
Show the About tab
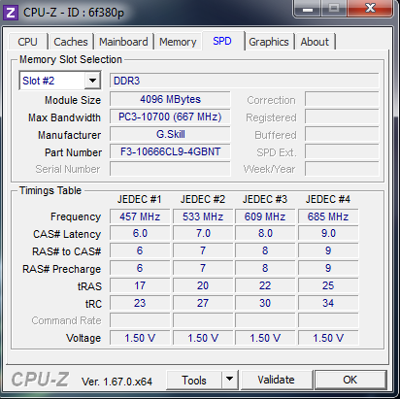click(x=315, y=42)
